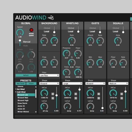Screen dimensions: 132x132
Task: Toggle Global Manual/Auto switch
Action: coord(20,43)
